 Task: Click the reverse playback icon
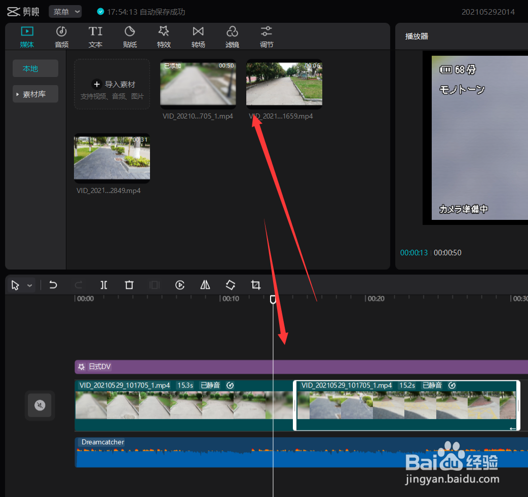click(180, 285)
